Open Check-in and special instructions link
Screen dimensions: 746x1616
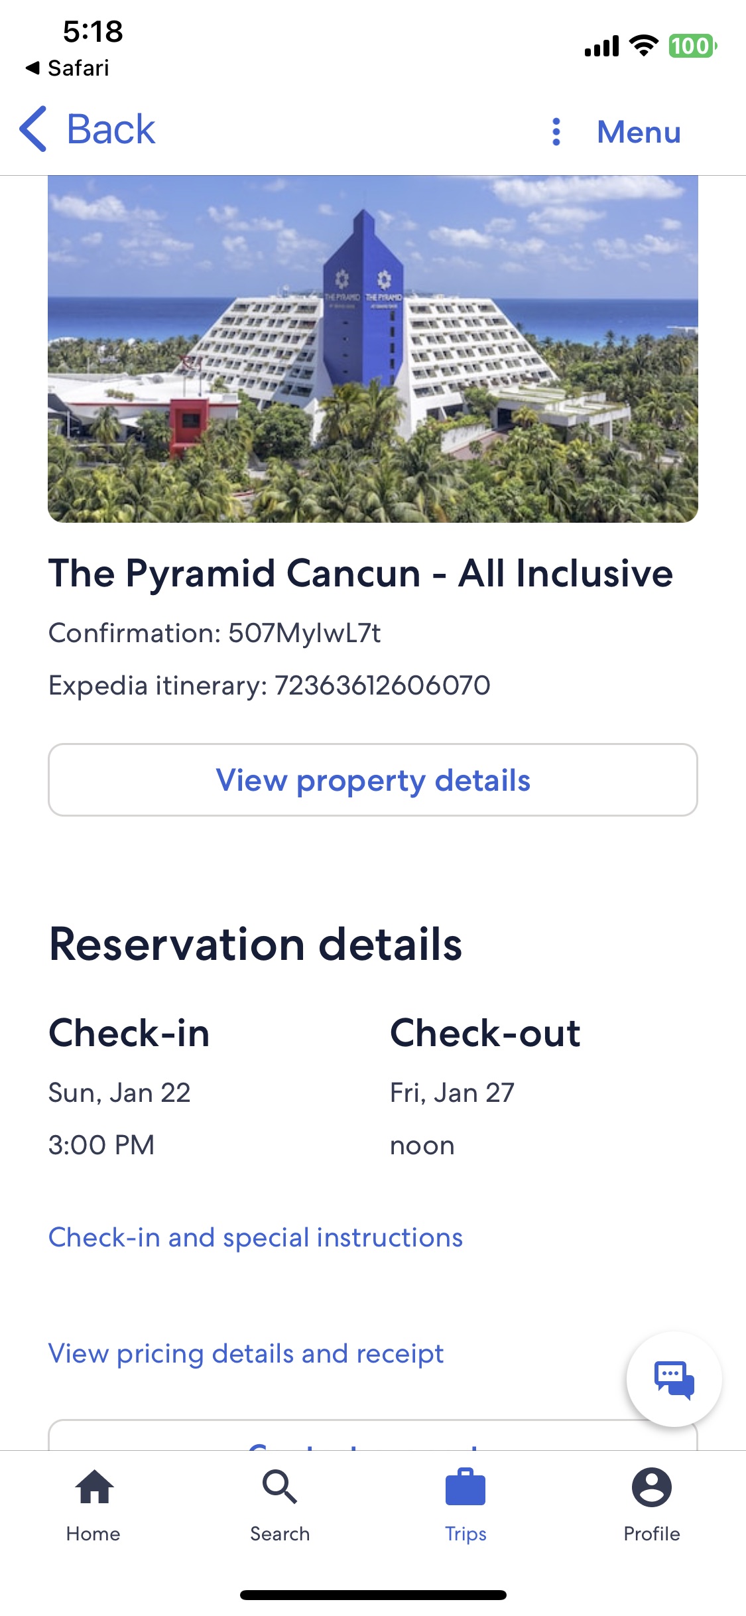[255, 1238]
